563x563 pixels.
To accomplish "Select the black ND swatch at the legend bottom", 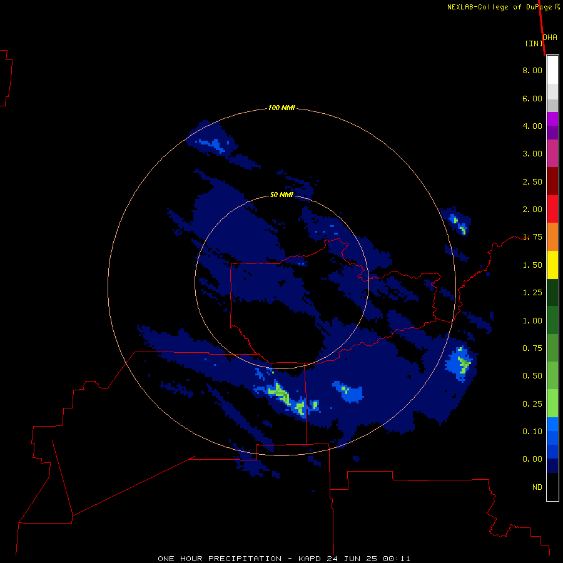I will [552, 487].
